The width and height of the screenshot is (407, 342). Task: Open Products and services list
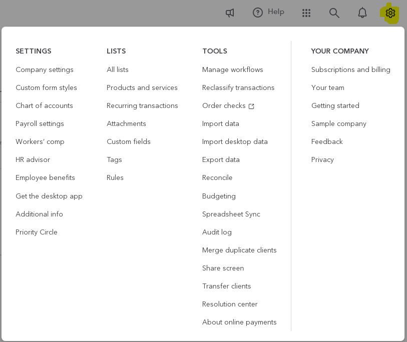pyautogui.click(x=142, y=88)
